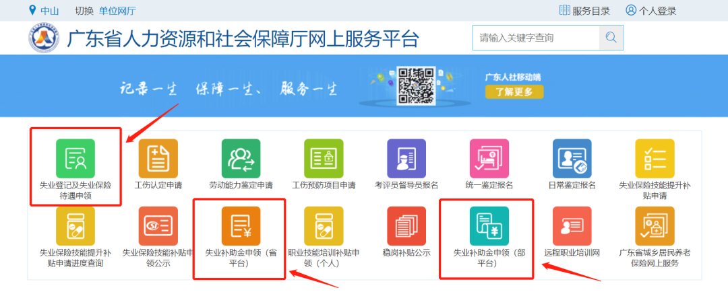Click the 中山 city name

click(x=49, y=11)
